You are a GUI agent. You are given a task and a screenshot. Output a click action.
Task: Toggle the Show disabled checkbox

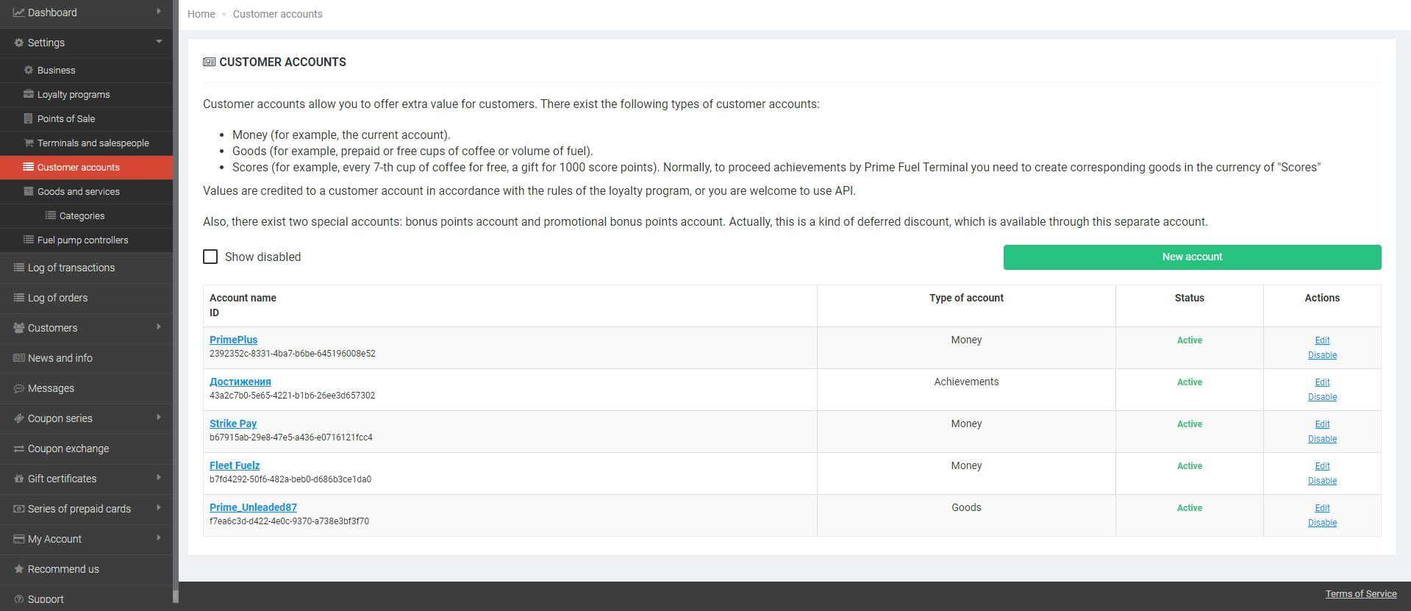click(210, 257)
